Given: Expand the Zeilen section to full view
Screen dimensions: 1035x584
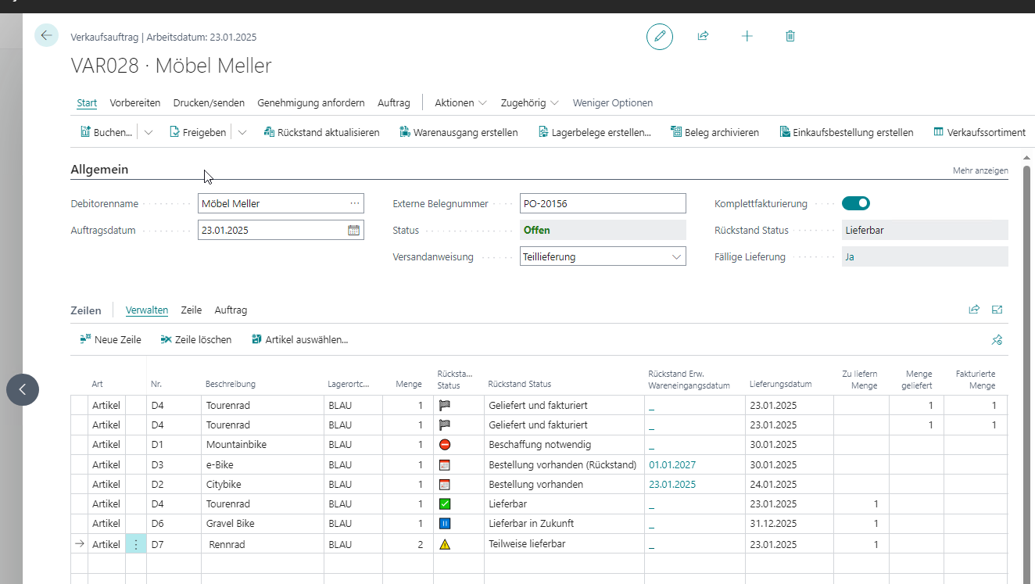Looking at the screenshot, I should [997, 310].
